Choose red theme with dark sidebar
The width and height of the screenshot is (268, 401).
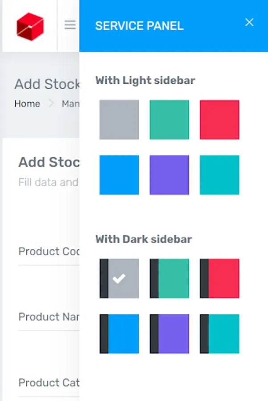coord(219,278)
